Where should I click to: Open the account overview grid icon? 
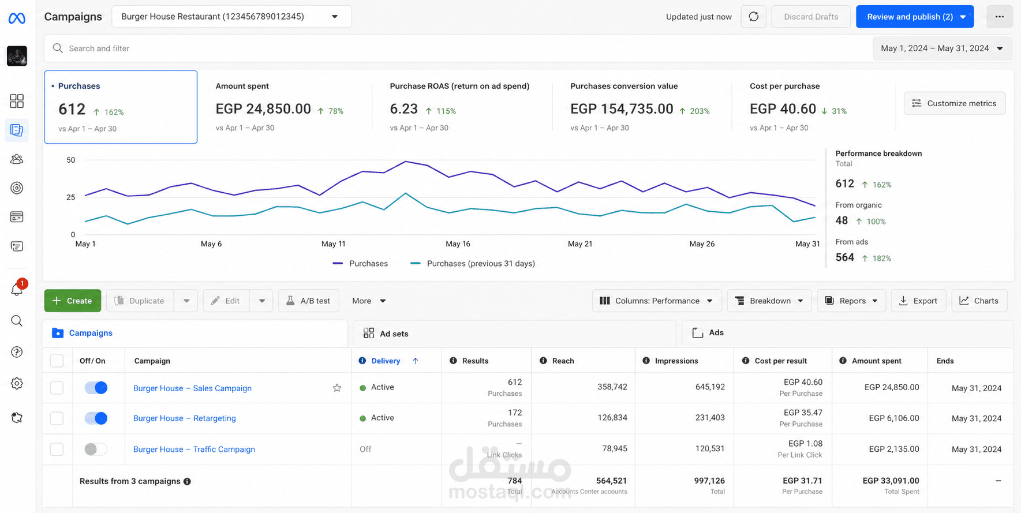point(17,101)
